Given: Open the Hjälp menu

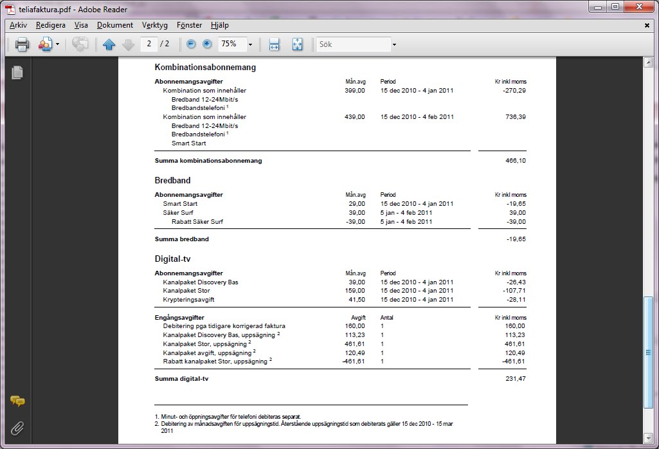Looking at the screenshot, I should click(x=219, y=25).
